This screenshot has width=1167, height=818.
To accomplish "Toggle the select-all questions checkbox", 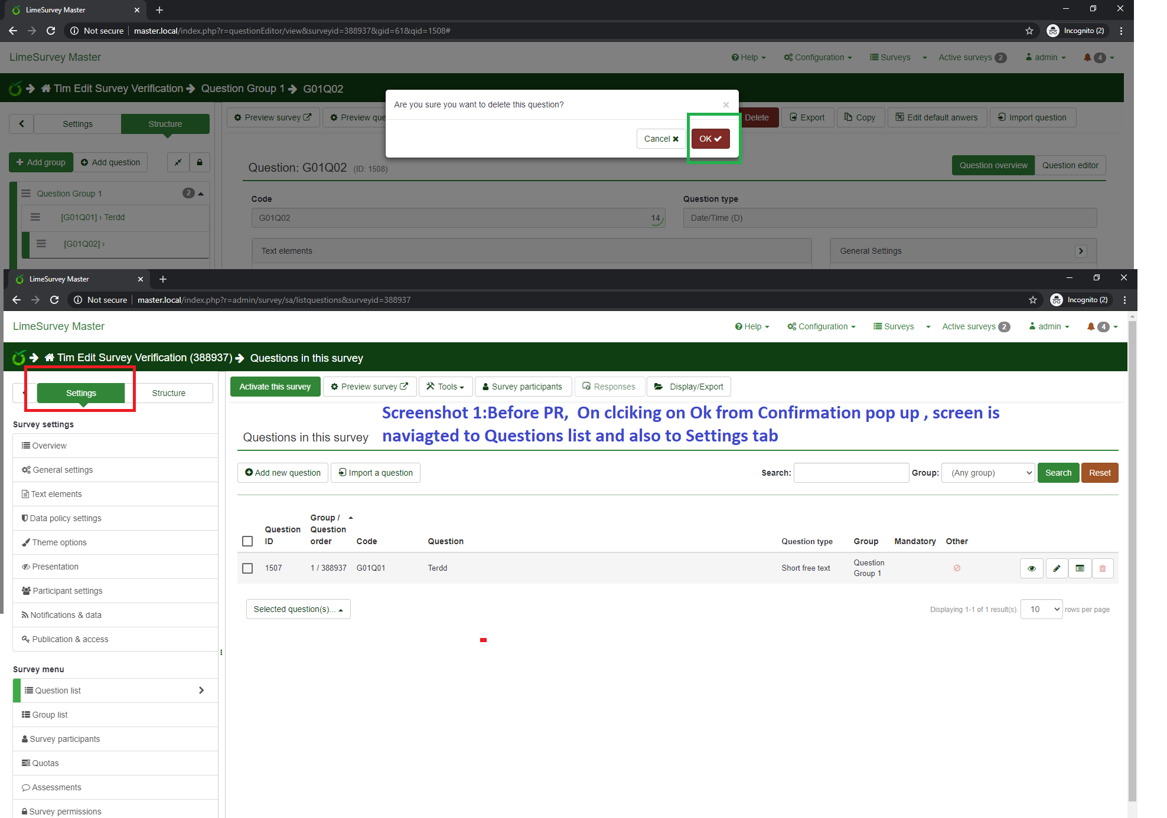I will (x=247, y=541).
